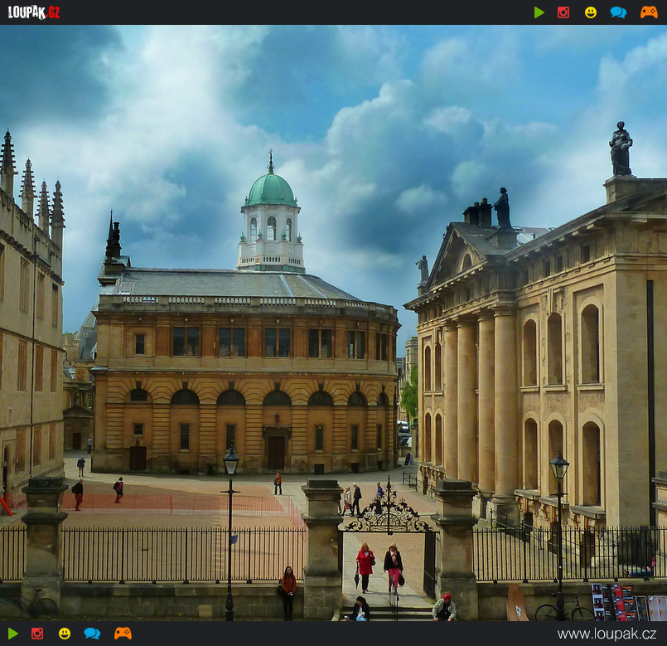667x646 pixels.
Task: Click the green dome in the photo
Action: 271,189
